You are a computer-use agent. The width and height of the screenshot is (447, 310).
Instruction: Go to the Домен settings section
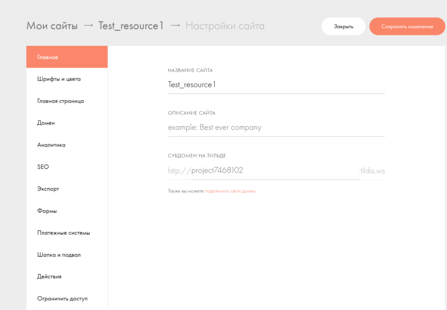(x=46, y=123)
